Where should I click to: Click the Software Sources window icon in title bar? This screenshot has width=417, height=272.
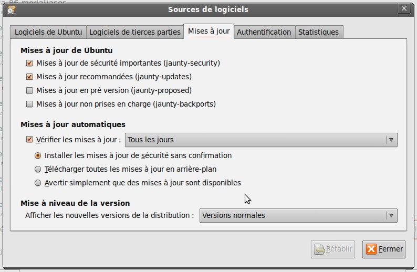(x=11, y=9)
